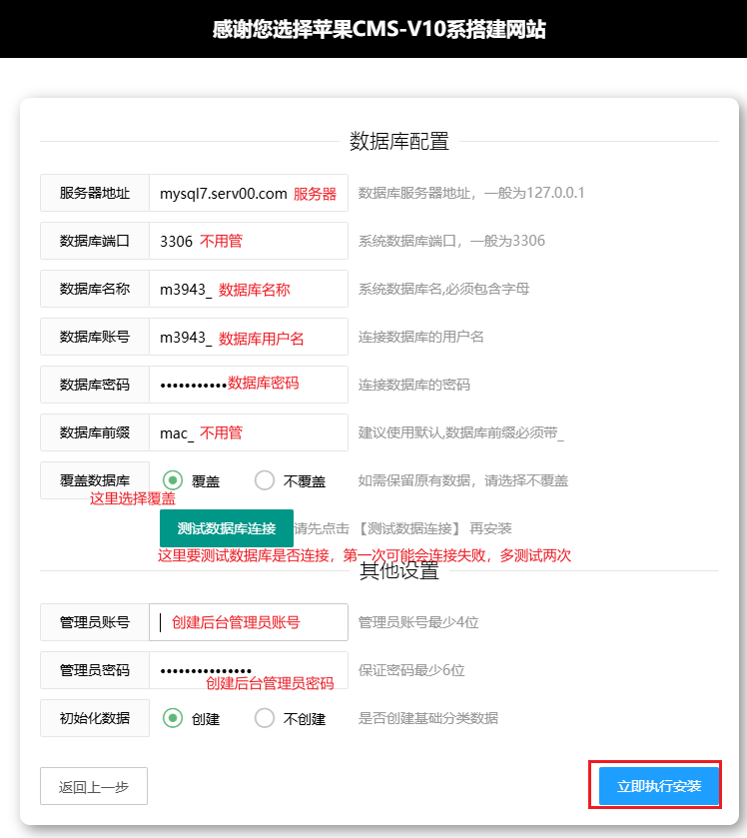
Task: Click hint 系统数据库名,必须包含字母
Action: click(x=443, y=289)
